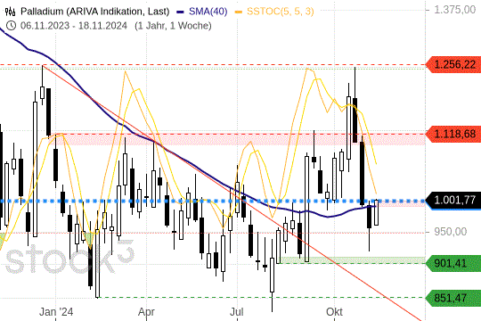The height and width of the screenshot is (321, 481).
Task: Click the (1 Jahr, 1 Woche) period text
Action: [x=173, y=26]
